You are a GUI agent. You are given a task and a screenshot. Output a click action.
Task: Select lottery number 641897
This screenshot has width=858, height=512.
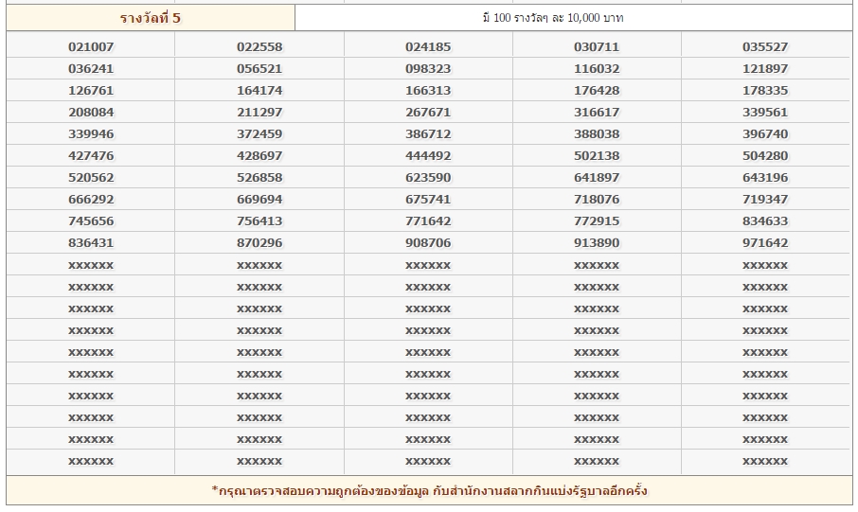click(597, 178)
